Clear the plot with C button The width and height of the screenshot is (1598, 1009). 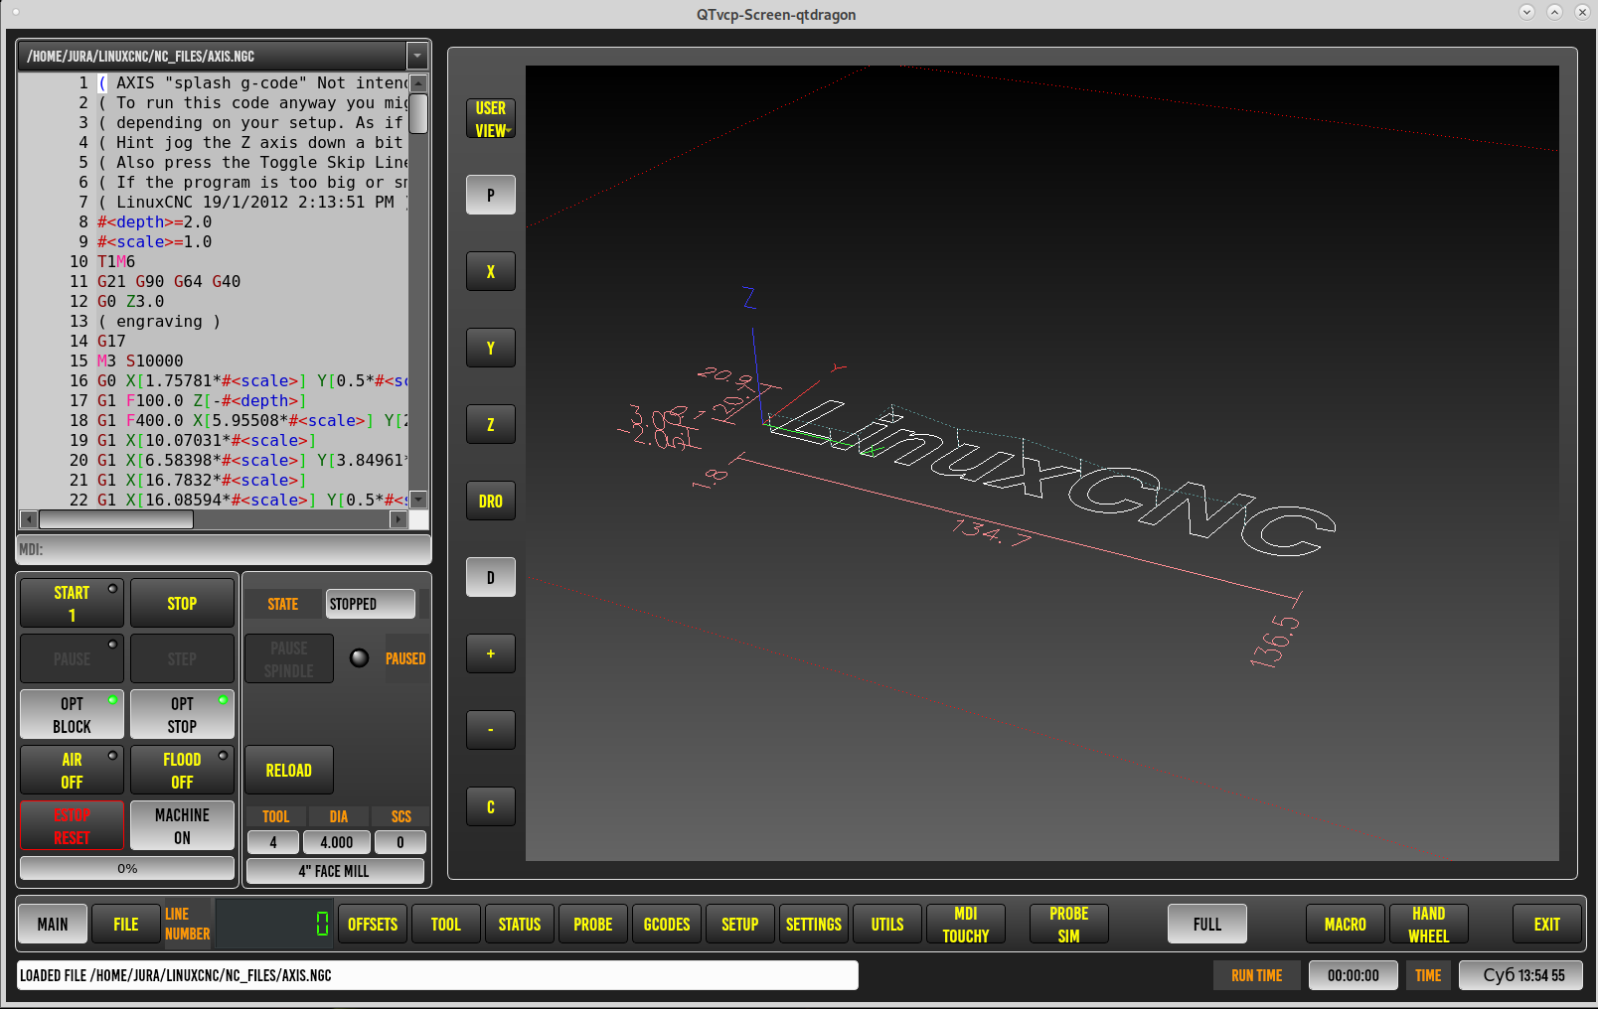pos(490,806)
